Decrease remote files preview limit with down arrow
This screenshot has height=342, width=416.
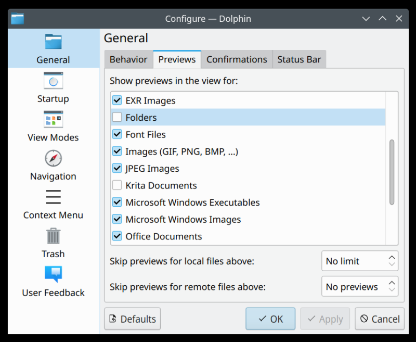coord(392,289)
